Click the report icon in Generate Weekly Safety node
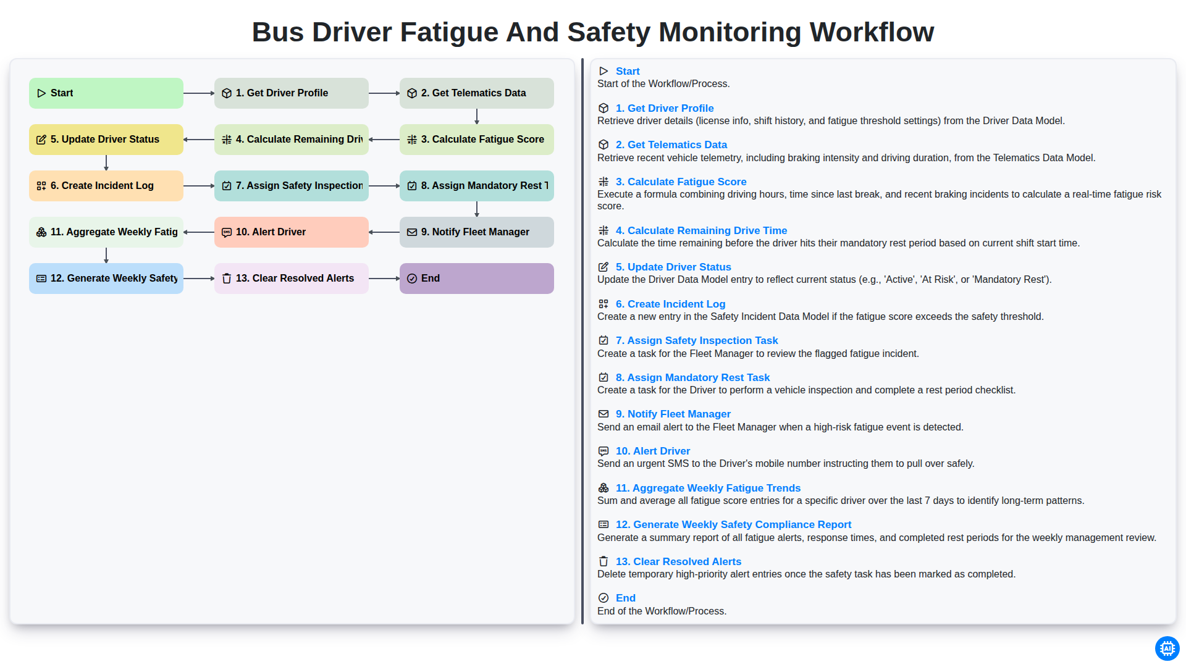1186x667 pixels. pos(41,279)
